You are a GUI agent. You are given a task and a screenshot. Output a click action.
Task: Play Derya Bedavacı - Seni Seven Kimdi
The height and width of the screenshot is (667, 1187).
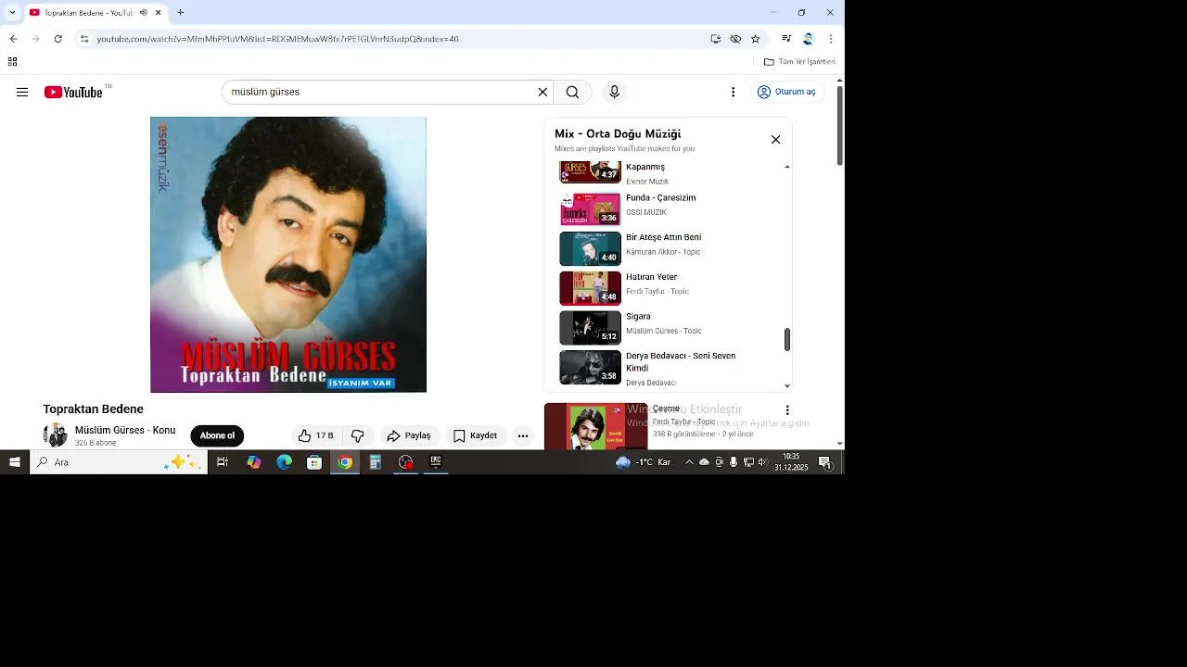coord(682,361)
